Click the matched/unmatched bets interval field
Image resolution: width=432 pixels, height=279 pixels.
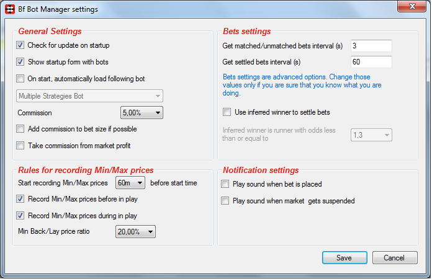(x=371, y=46)
